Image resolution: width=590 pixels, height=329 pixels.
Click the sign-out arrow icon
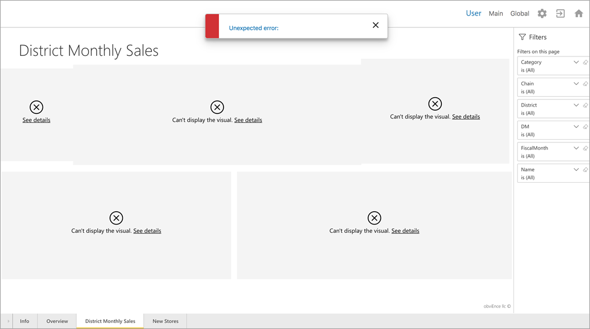coord(560,13)
